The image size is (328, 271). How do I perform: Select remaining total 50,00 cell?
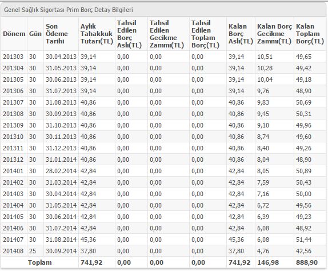point(303,194)
